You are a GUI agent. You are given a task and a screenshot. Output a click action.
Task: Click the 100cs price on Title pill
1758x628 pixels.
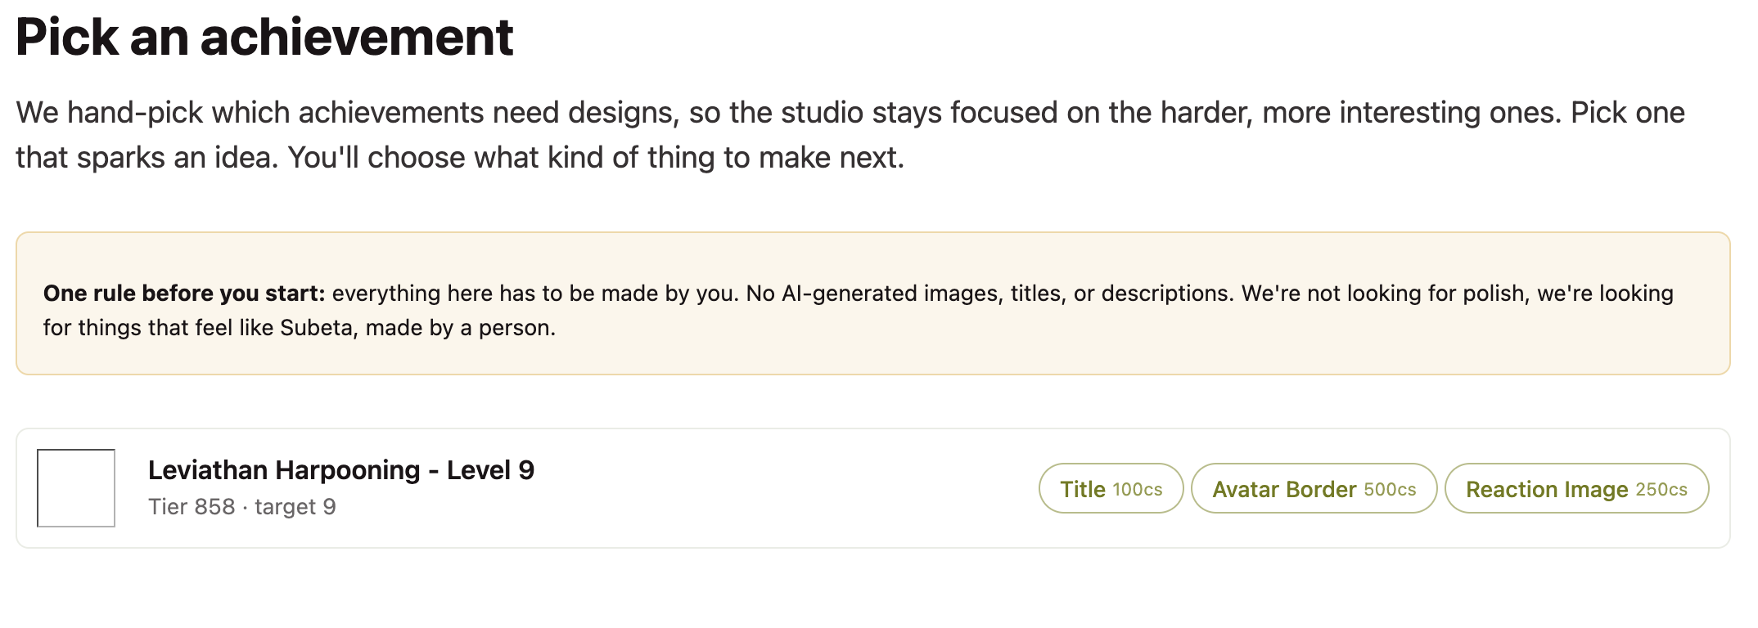coord(1138,489)
